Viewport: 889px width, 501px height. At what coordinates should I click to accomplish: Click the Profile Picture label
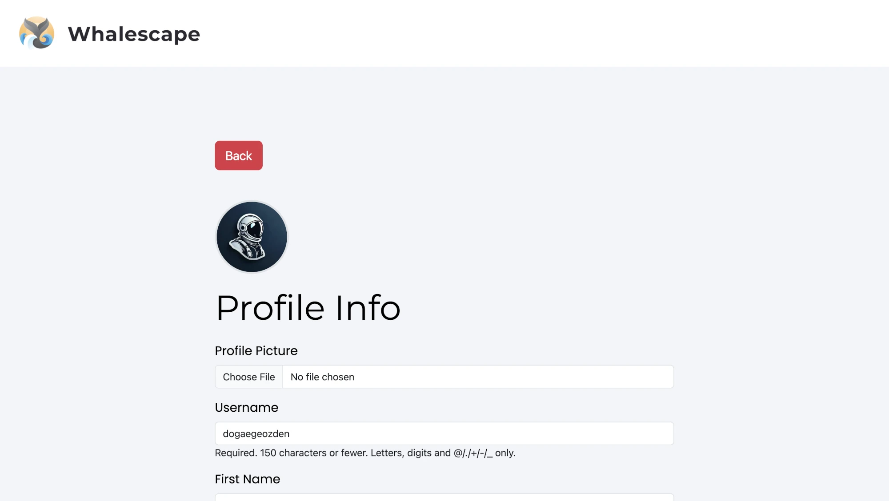click(256, 350)
